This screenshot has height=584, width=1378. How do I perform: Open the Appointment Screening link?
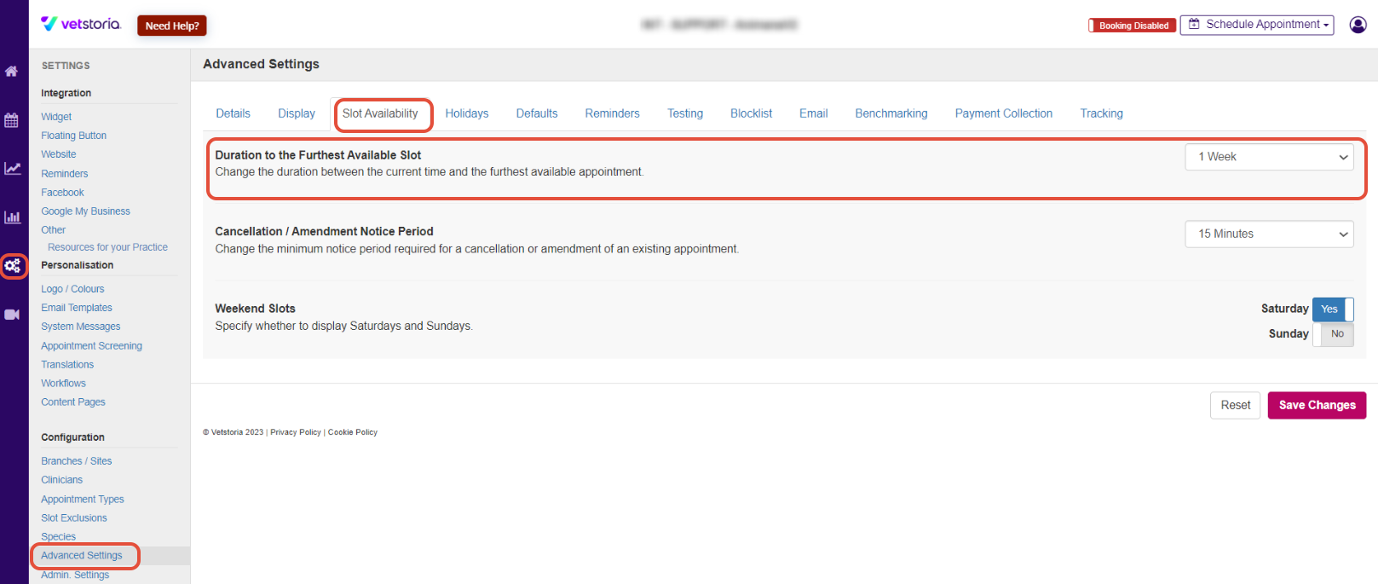coord(92,346)
